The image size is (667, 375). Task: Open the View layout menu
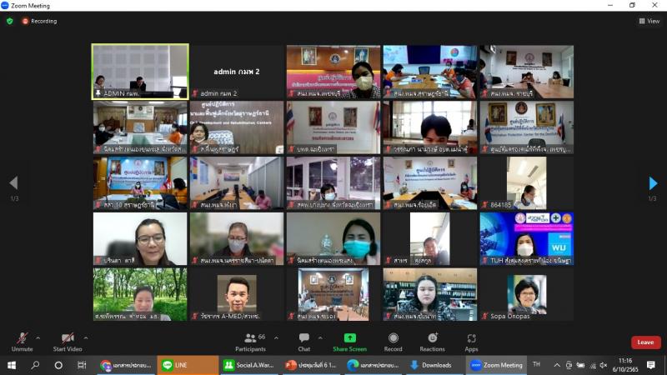click(x=649, y=21)
